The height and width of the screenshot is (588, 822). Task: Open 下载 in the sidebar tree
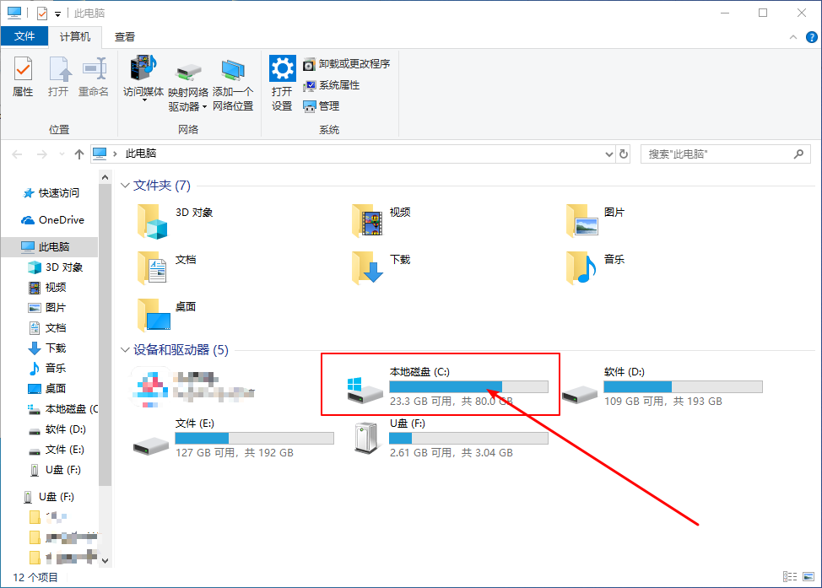(x=47, y=348)
